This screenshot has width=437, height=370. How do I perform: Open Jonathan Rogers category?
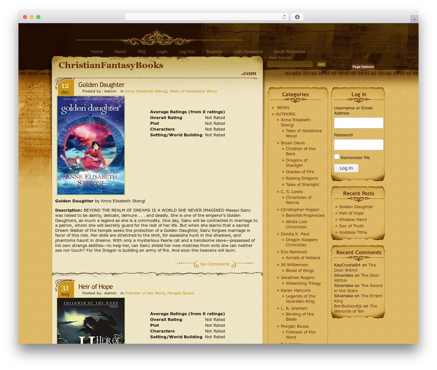pos(297,277)
